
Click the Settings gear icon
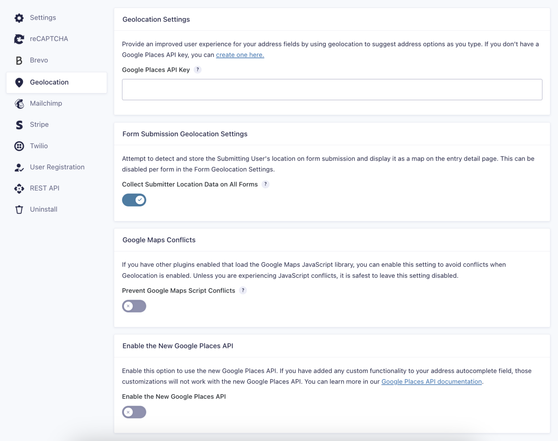point(19,18)
